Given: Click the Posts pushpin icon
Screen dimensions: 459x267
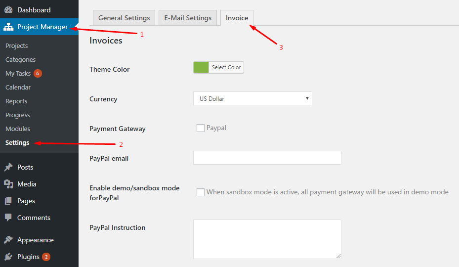Looking at the screenshot, I should (8, 168).
